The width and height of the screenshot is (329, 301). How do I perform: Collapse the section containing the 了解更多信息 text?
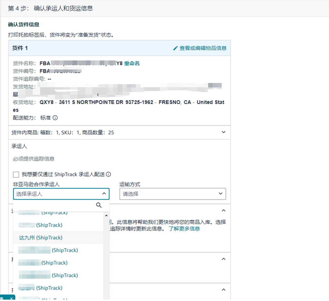(223, 210)
